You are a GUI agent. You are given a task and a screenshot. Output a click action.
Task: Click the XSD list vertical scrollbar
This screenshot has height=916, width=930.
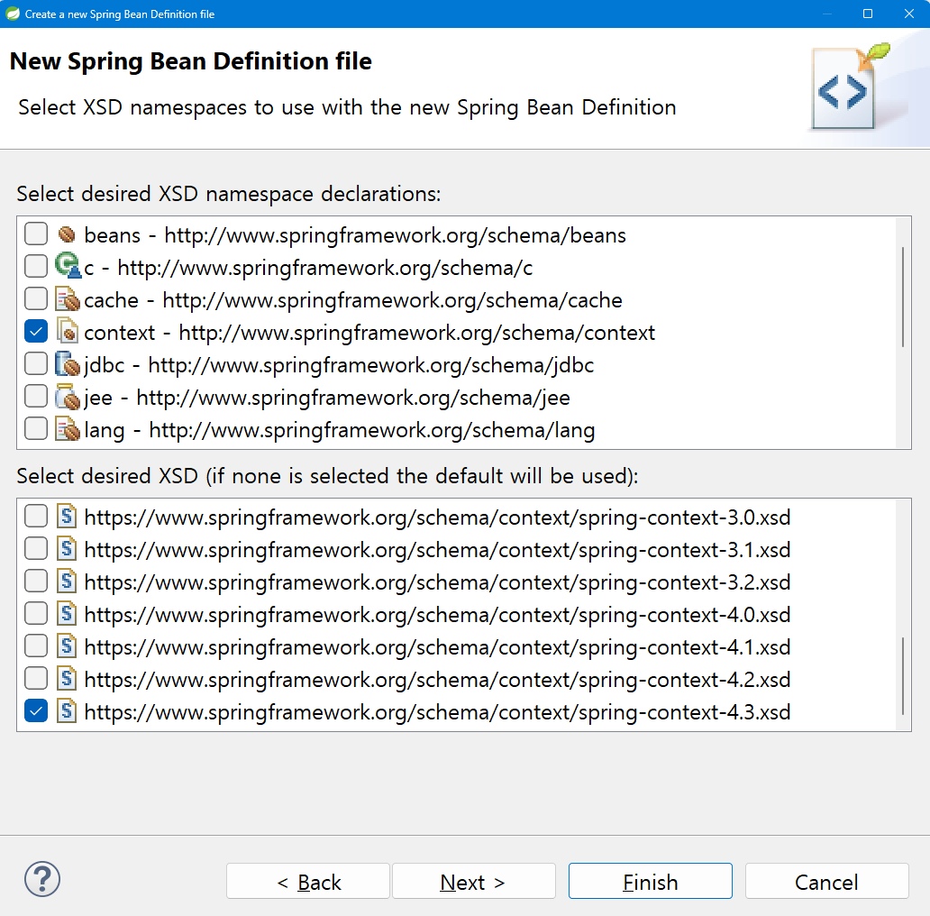(x=903, y=676)
